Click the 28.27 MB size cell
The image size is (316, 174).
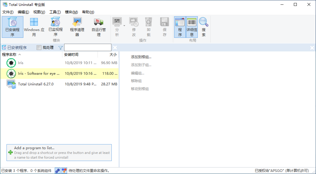click(x=109, y=84)
